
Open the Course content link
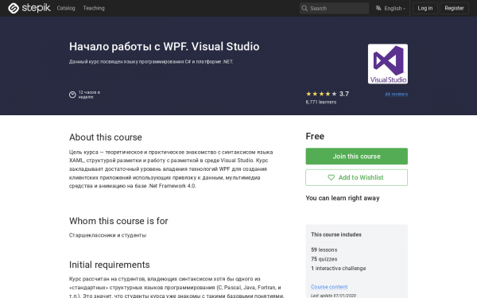(329, 287)
